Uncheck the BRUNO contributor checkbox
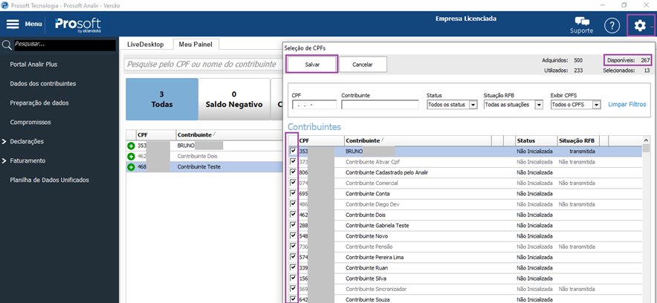The width and height of the screenshot is (657, 303). pyautogui.click(x=294, y=151)
